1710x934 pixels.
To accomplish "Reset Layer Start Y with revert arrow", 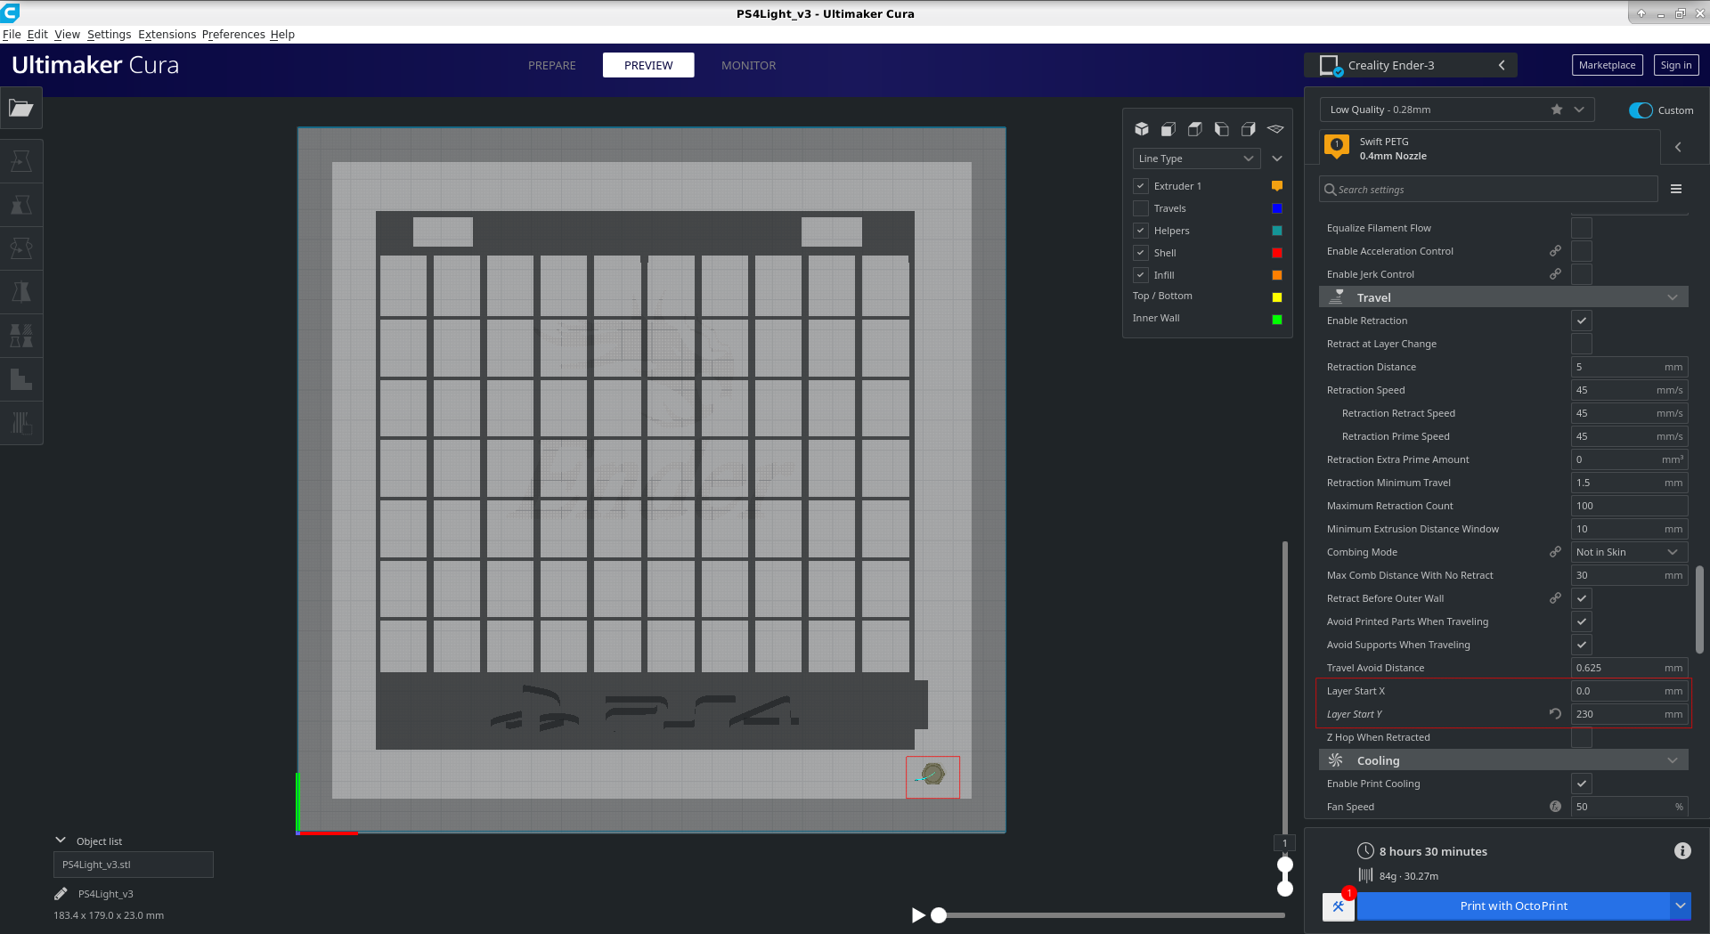I will 1555,714.
